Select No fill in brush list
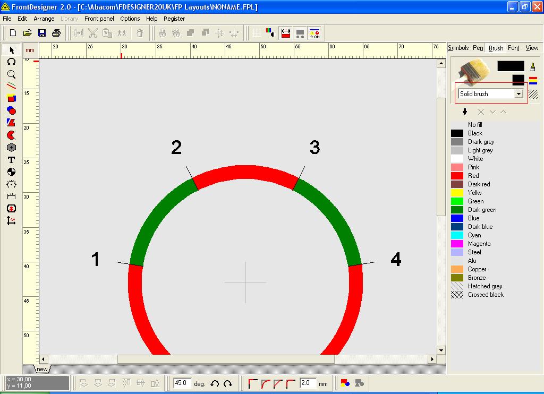 [475, 125]
